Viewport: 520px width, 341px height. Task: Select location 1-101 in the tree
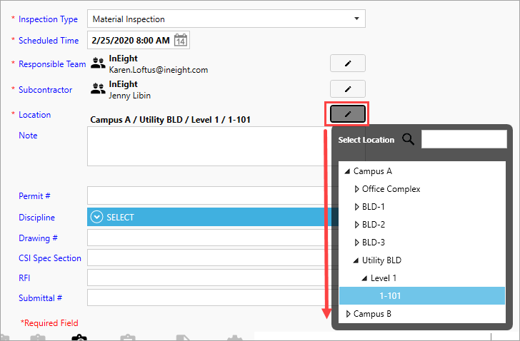[422, 295]
